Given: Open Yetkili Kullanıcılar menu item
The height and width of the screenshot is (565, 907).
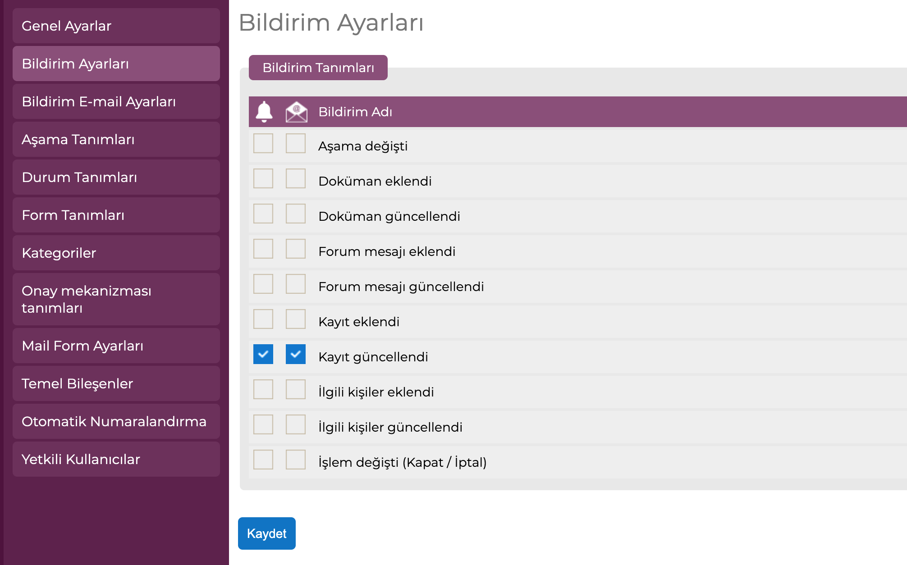Looking at the screenshot, I should tap(116, 459).
